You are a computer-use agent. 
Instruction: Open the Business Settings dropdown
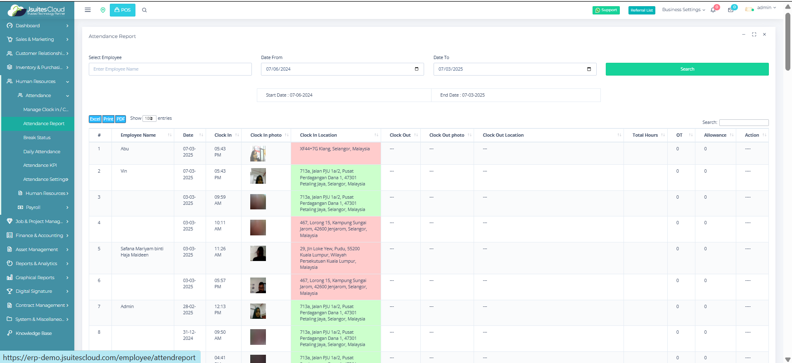(683, 10)
